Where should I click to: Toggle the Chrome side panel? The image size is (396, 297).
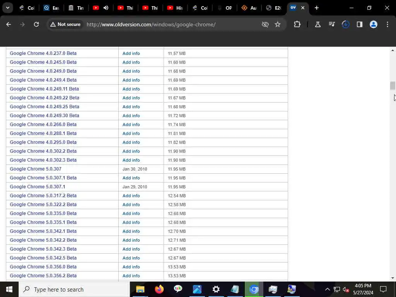[x=360, y=24]
